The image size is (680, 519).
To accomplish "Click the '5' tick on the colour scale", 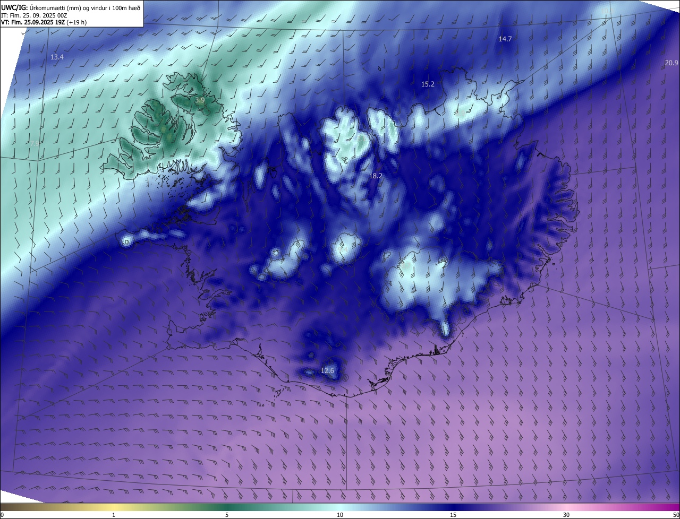I will click(x=227, y=515).
